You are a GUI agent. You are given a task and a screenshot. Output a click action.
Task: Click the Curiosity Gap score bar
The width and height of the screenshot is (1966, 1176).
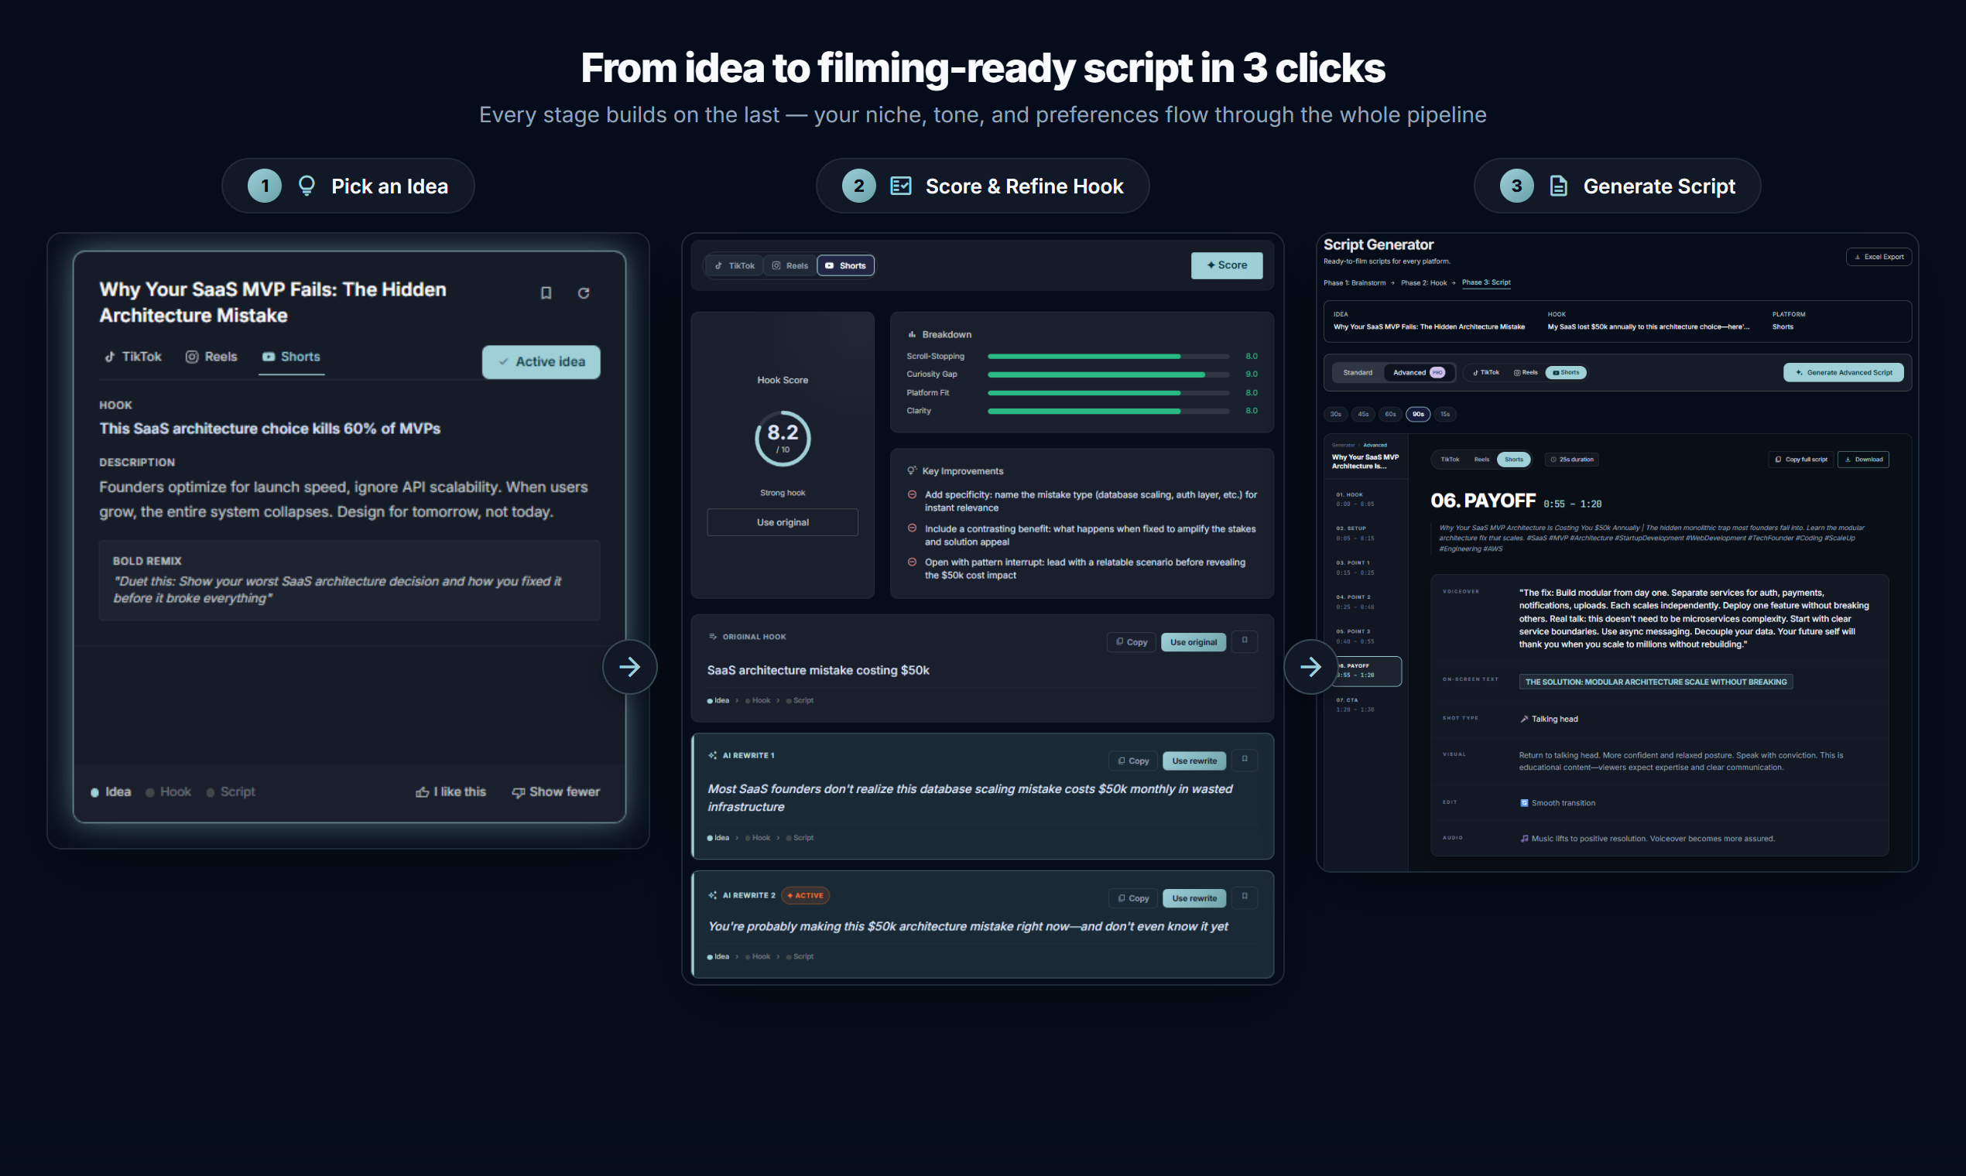pyautogui.click(x=1108, y=374)
